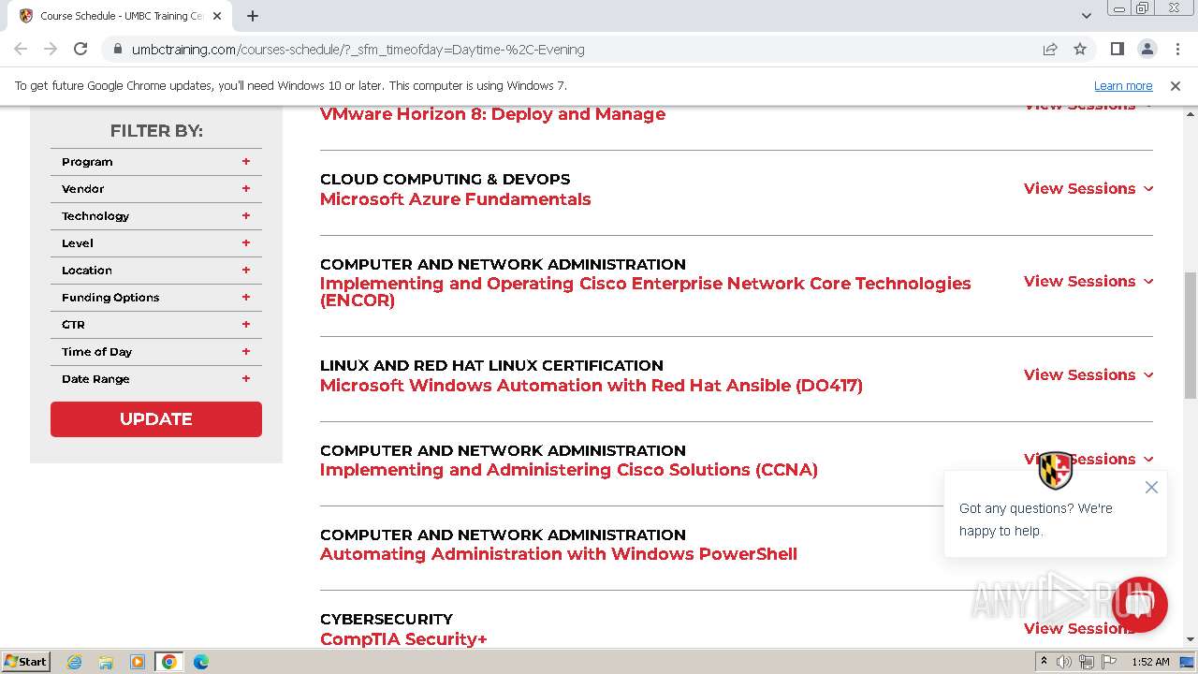Open a new browser tab
The image size is (1198, 674).
[253, 16]
